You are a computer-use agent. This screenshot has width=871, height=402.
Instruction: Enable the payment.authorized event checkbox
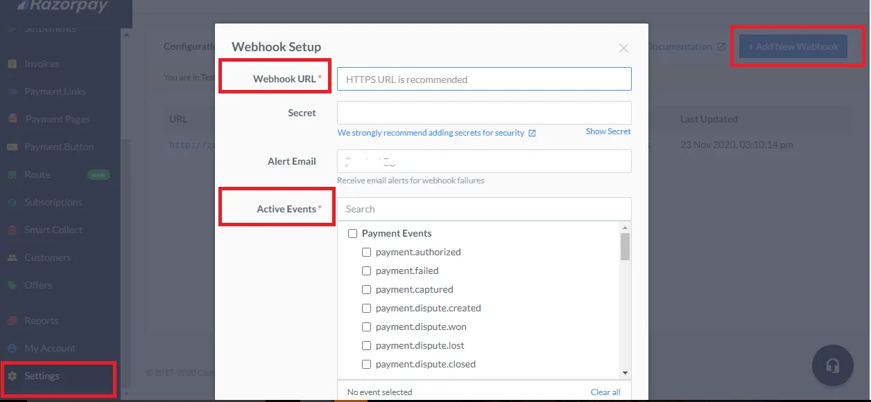pyautogui.click(x=367, y=253)
